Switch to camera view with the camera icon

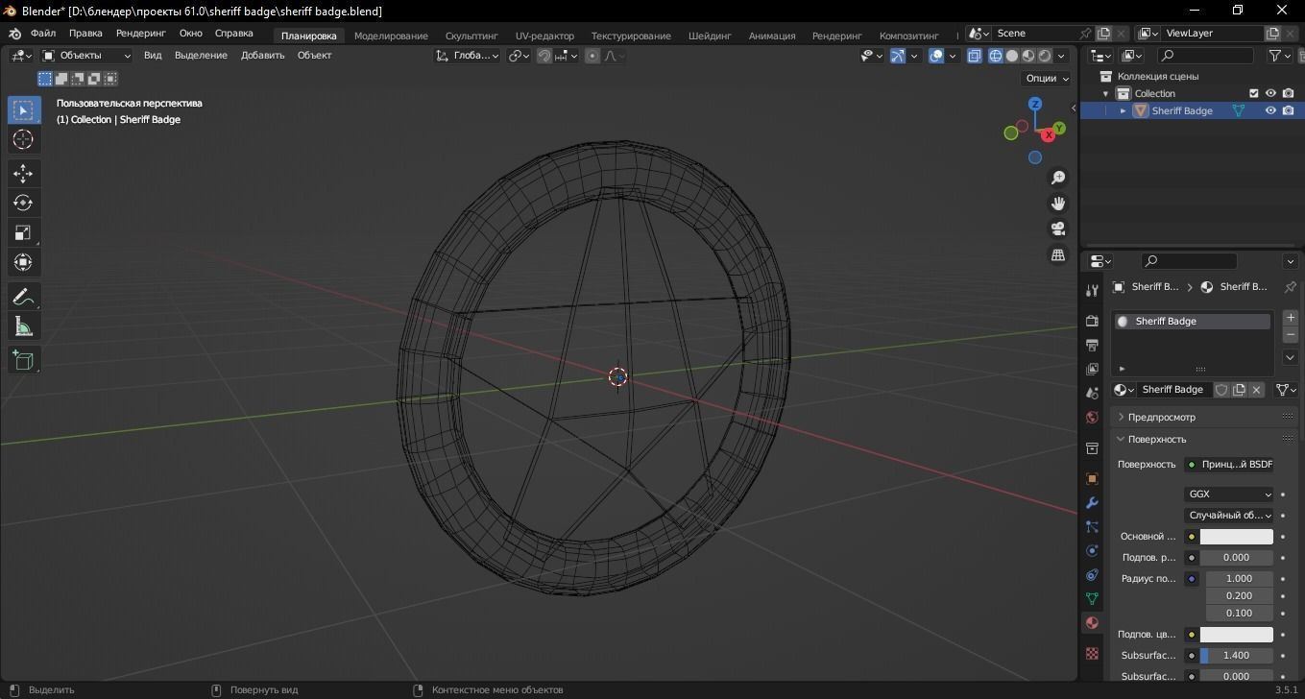tap(1058, 229)
